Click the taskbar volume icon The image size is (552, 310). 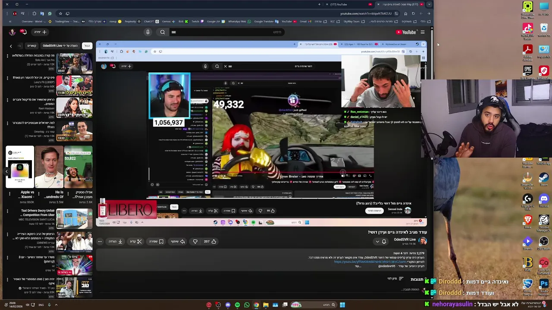pyautogui.click(x=27, y=305)
